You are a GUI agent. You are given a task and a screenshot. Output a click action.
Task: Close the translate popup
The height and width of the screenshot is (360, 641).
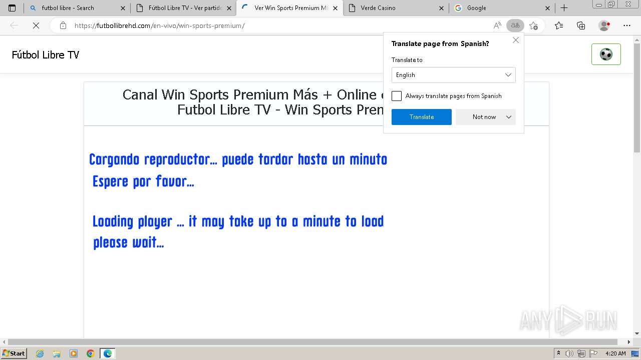516,40
